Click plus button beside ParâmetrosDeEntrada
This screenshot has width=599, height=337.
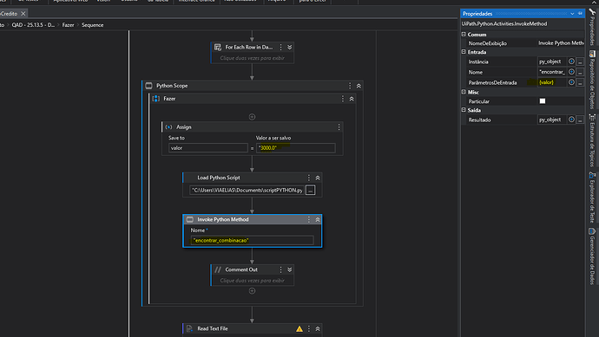(571, 82)
